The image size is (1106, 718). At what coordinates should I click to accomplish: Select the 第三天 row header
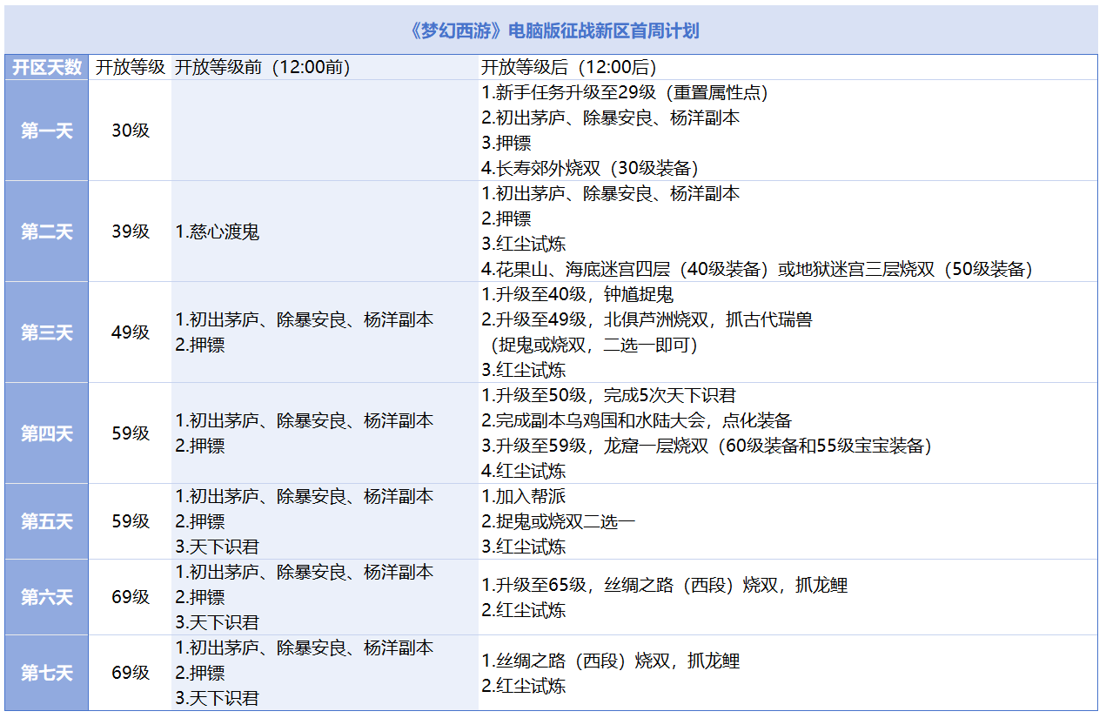click(46, 332)
